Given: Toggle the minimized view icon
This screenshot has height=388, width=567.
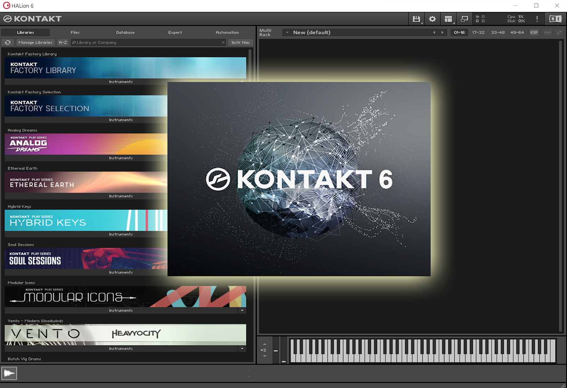Looking at the screenshot, I should (x=464, y=19).
